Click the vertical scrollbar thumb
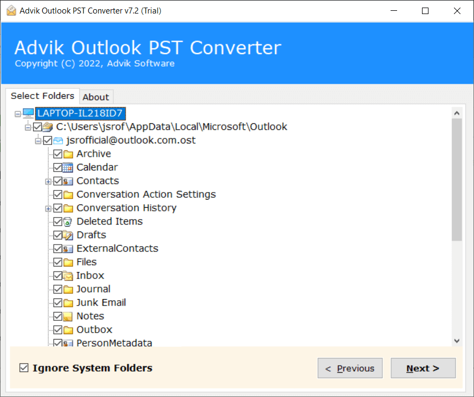Screen dimensions: 474x397 (457, 180)
